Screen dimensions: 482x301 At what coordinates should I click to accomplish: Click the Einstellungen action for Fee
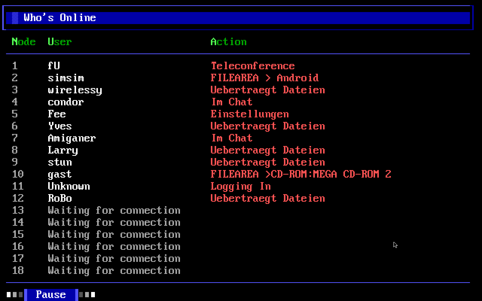point(249,114)
